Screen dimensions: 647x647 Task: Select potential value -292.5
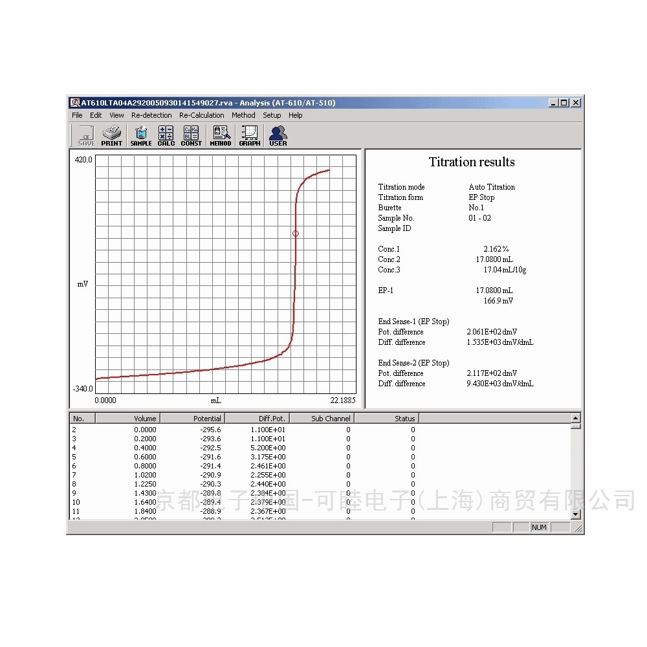[x=210, y=448]
